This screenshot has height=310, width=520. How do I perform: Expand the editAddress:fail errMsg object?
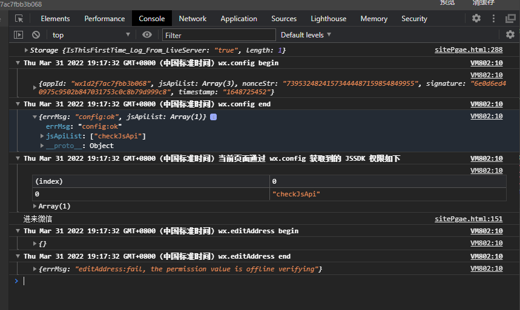(35, 270)
